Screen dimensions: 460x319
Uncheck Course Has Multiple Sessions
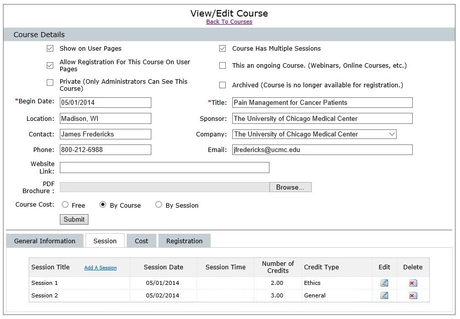tap(222, 49)
